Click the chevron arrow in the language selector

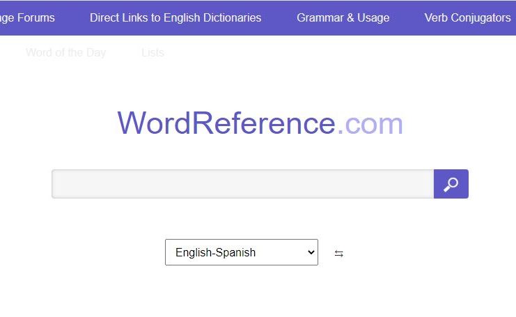311,252
